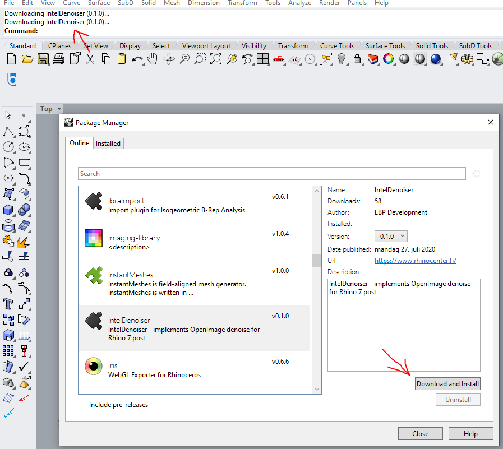Viewport: 503px width, 449px height.
Task: Open the Version 0.1.0 dropdown
Action: click(x=391, y=237)
